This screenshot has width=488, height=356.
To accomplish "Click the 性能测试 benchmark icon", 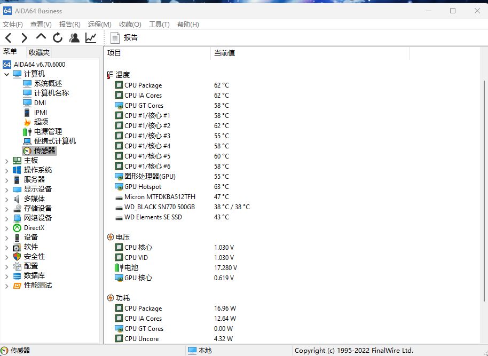I will point(17,286).
